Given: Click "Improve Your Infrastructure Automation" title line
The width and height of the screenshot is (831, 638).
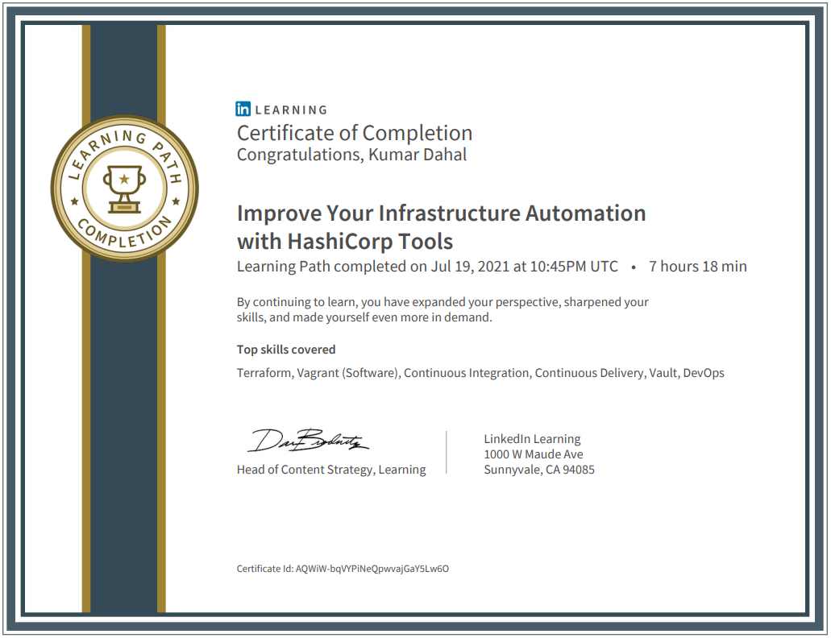Looking at the screenshot, I should pyautogui.click(x=441, y=213).
